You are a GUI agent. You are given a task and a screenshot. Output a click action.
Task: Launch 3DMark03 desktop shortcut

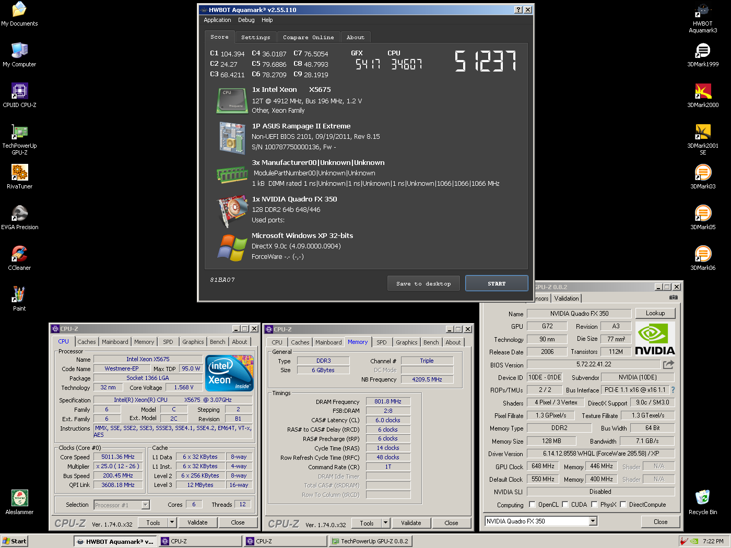(703, 177)
